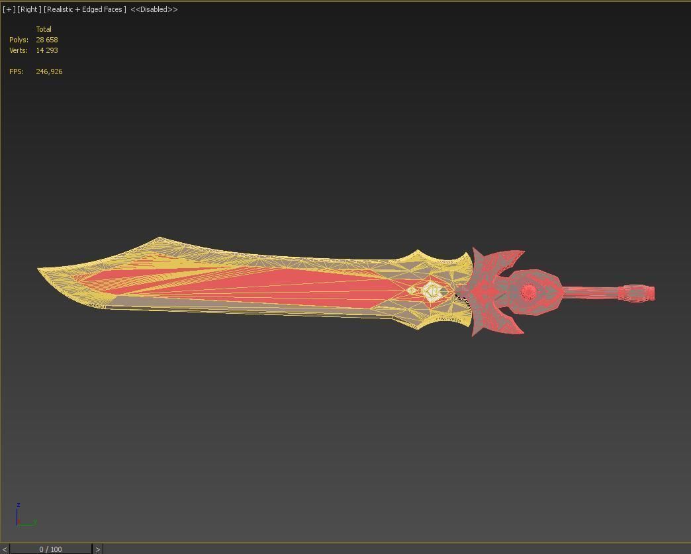Click the 0 / 100 frame field
Image resolution: width=691 pixels, height=554 pixels.
click(x=50, y=549)
